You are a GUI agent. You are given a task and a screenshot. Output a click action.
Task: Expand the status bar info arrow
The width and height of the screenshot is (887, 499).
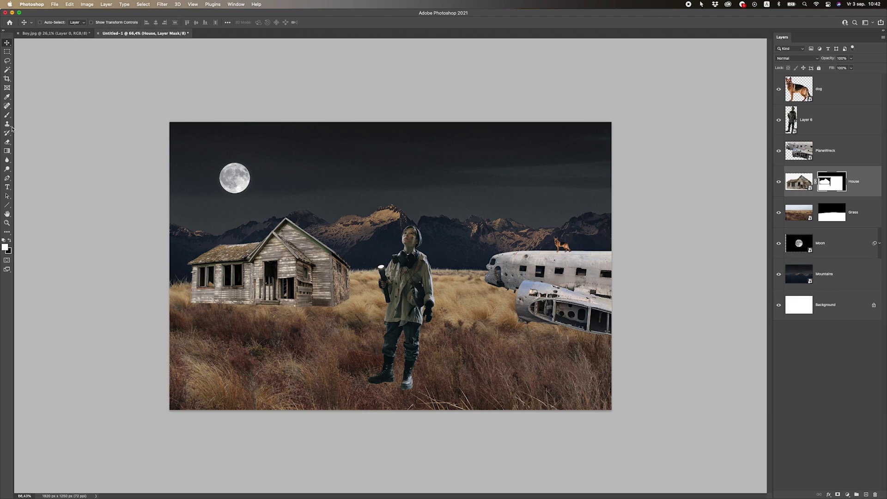(96, 496)
